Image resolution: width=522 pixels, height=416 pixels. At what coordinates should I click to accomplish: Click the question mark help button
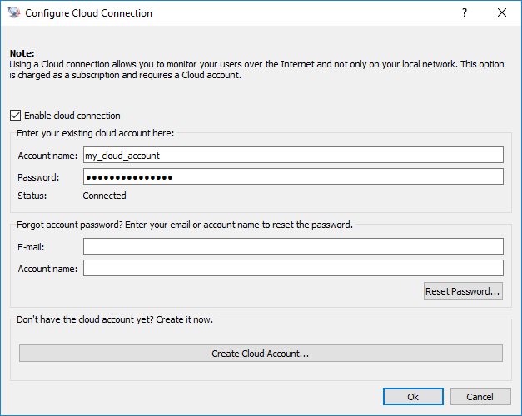(464, 13)
